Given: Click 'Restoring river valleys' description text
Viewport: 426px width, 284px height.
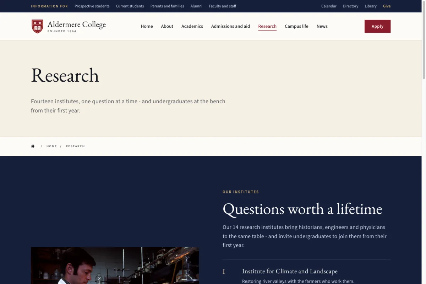Looking at the screenshot, I should point(298,281).
